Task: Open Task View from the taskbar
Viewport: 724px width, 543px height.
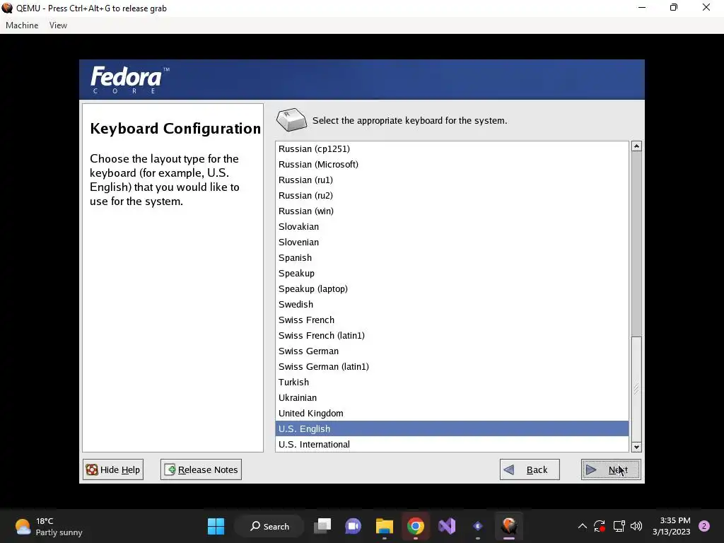Action: click(322, 526)
